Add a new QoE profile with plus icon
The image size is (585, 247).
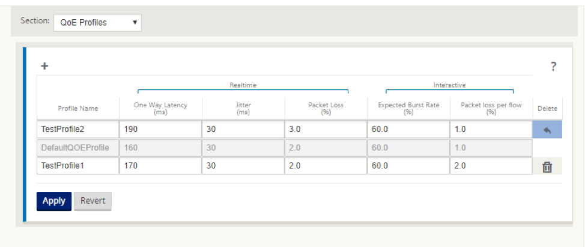coord(44,67)
